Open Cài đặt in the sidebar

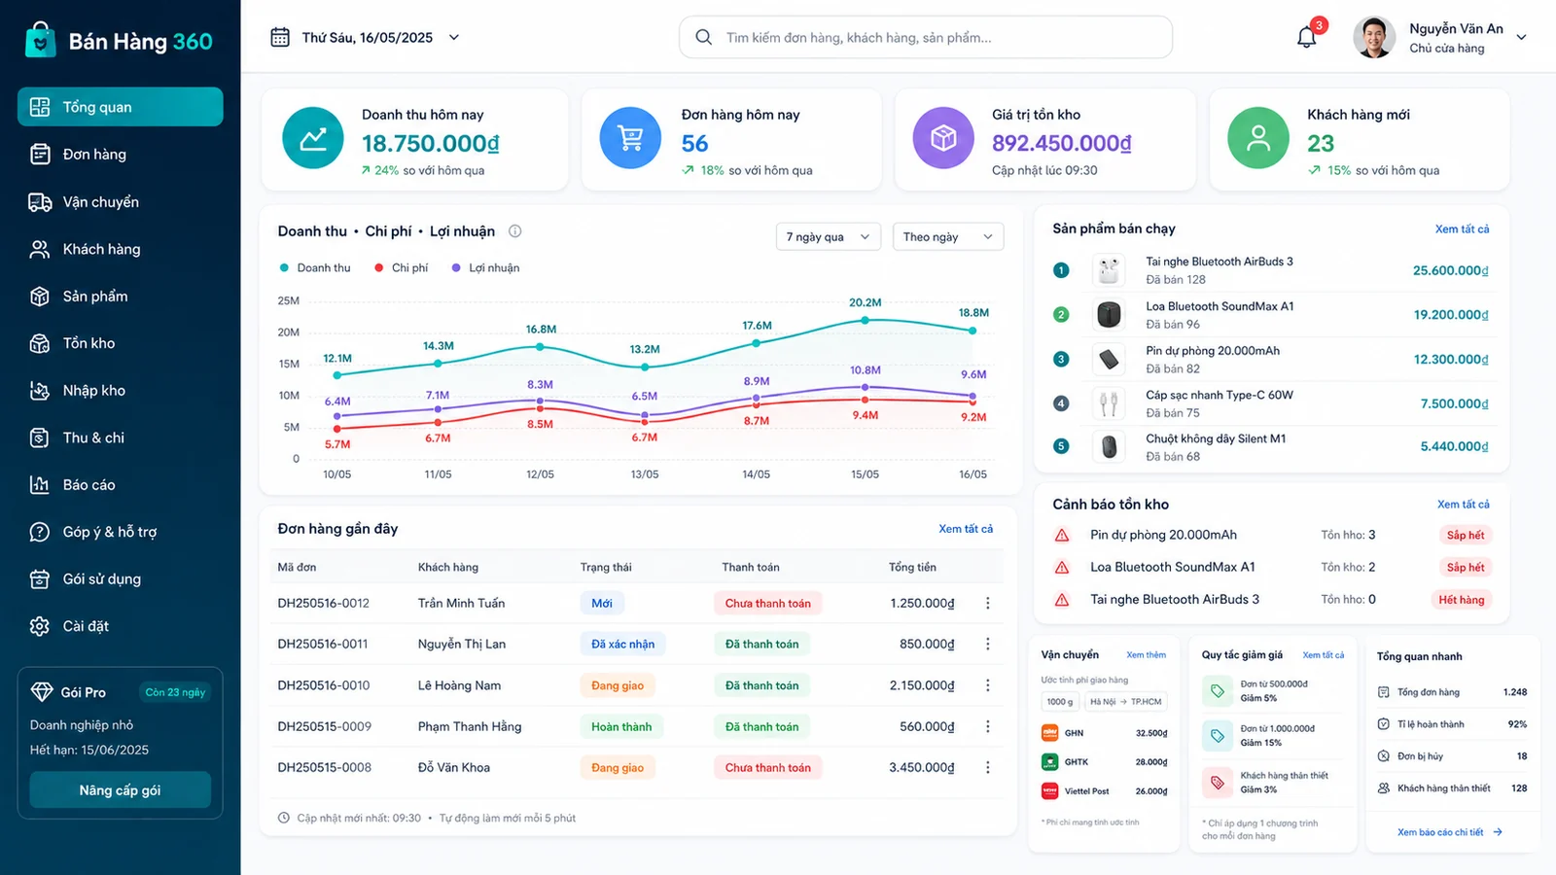[x=121, y=626]
